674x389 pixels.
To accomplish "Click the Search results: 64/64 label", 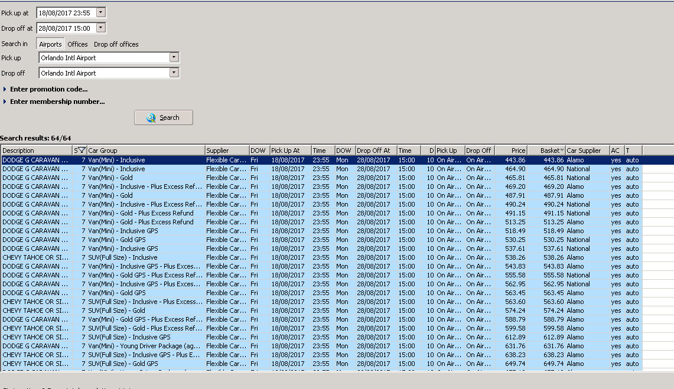I will (x=35, y=138).
